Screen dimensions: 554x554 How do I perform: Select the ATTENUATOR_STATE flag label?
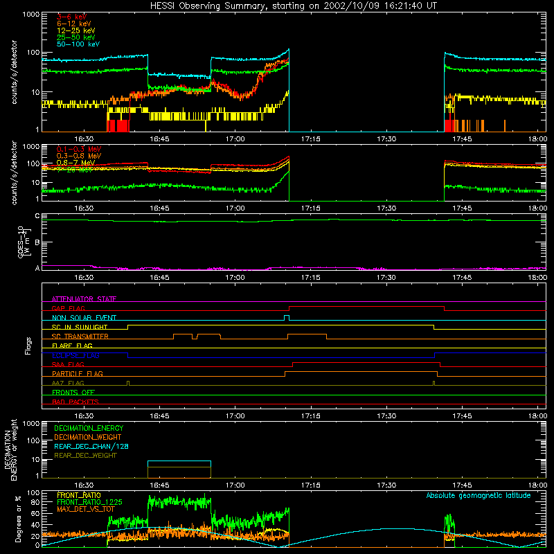84,299
